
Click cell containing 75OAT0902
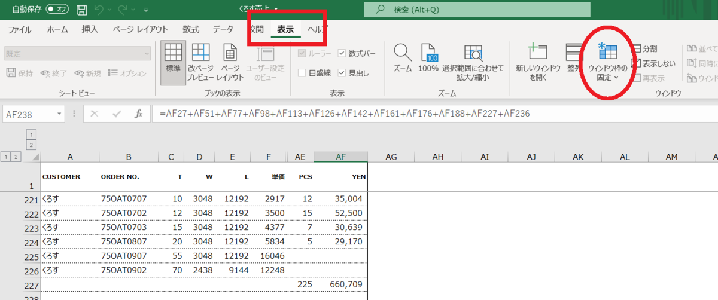coord(129,270)
